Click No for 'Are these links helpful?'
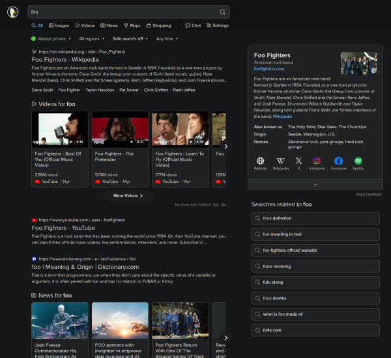This screenshot has width=391, height=358. click(224, 205)
